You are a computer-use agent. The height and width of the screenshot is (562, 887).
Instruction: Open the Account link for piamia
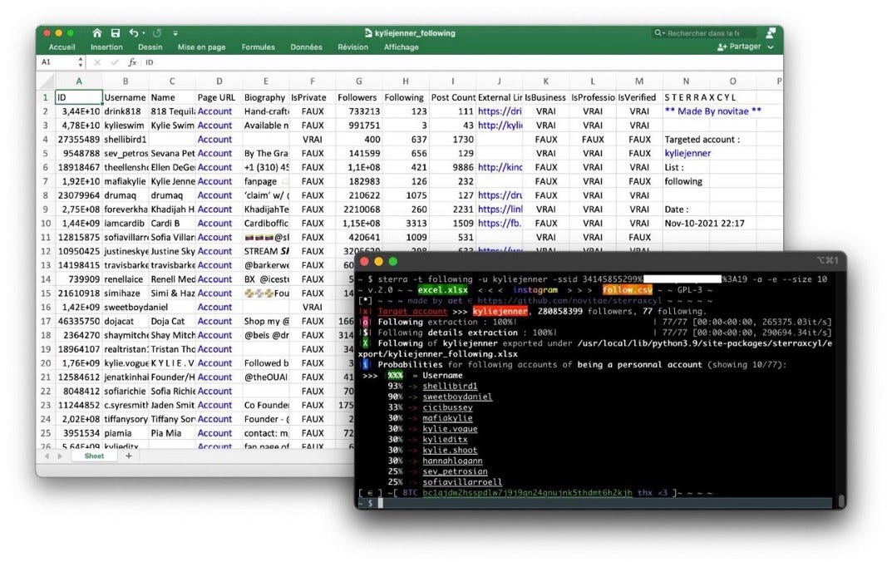point(215,433)
